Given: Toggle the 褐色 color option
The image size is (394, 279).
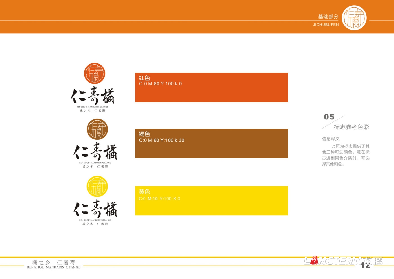Looking at the screenshot, I should pos(145,134).
